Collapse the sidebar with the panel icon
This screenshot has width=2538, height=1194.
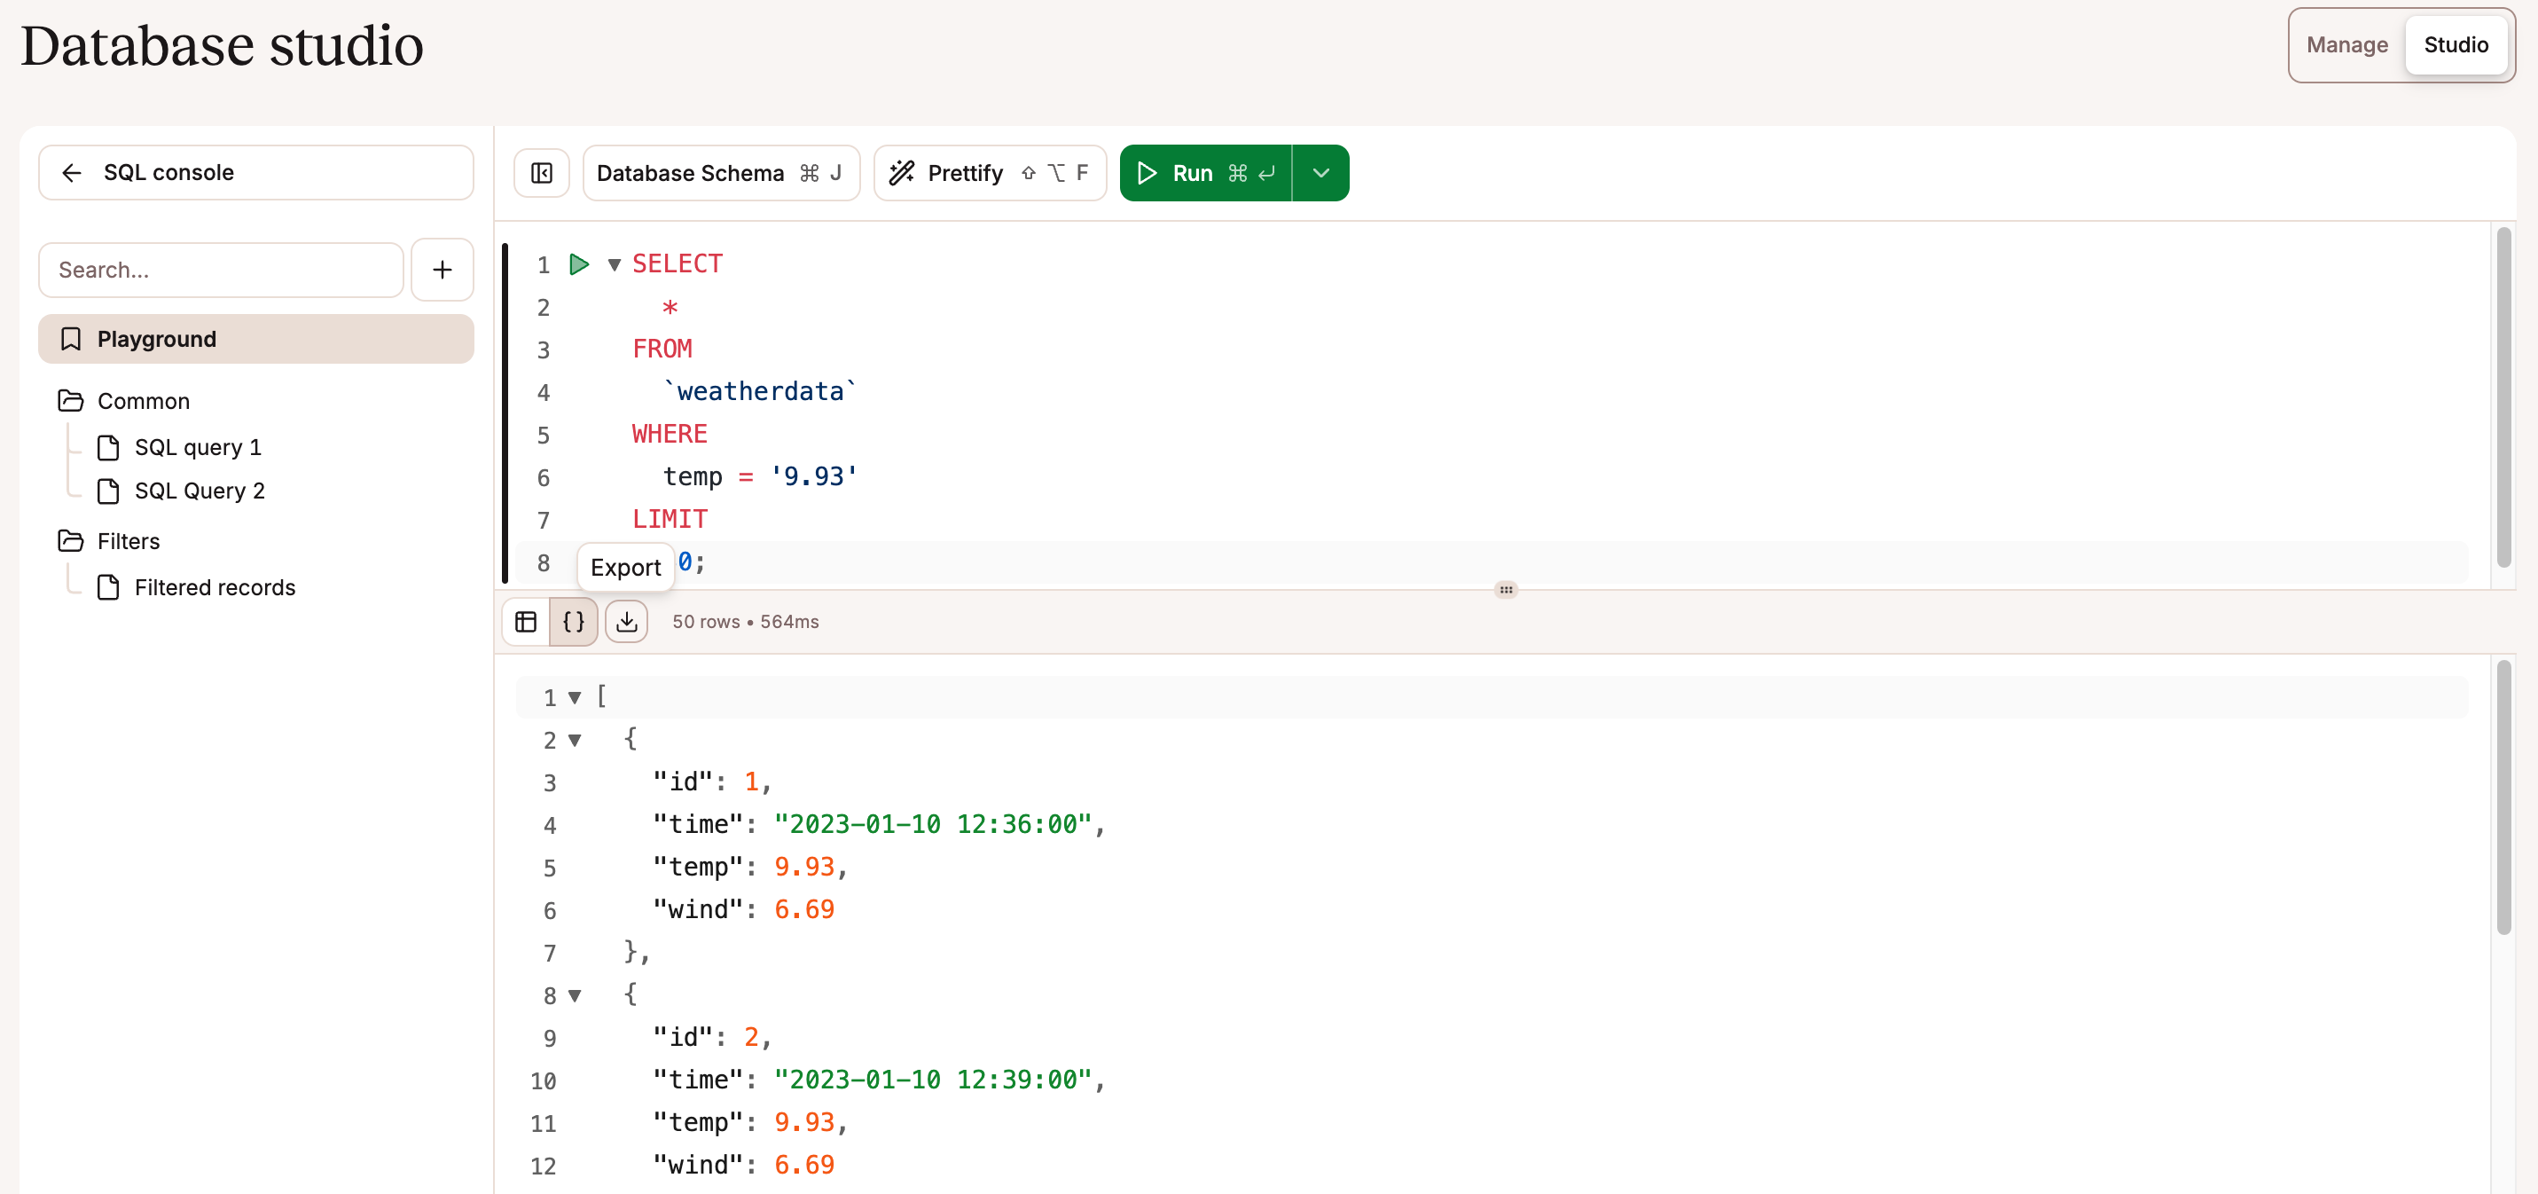(x=541, y=173)
